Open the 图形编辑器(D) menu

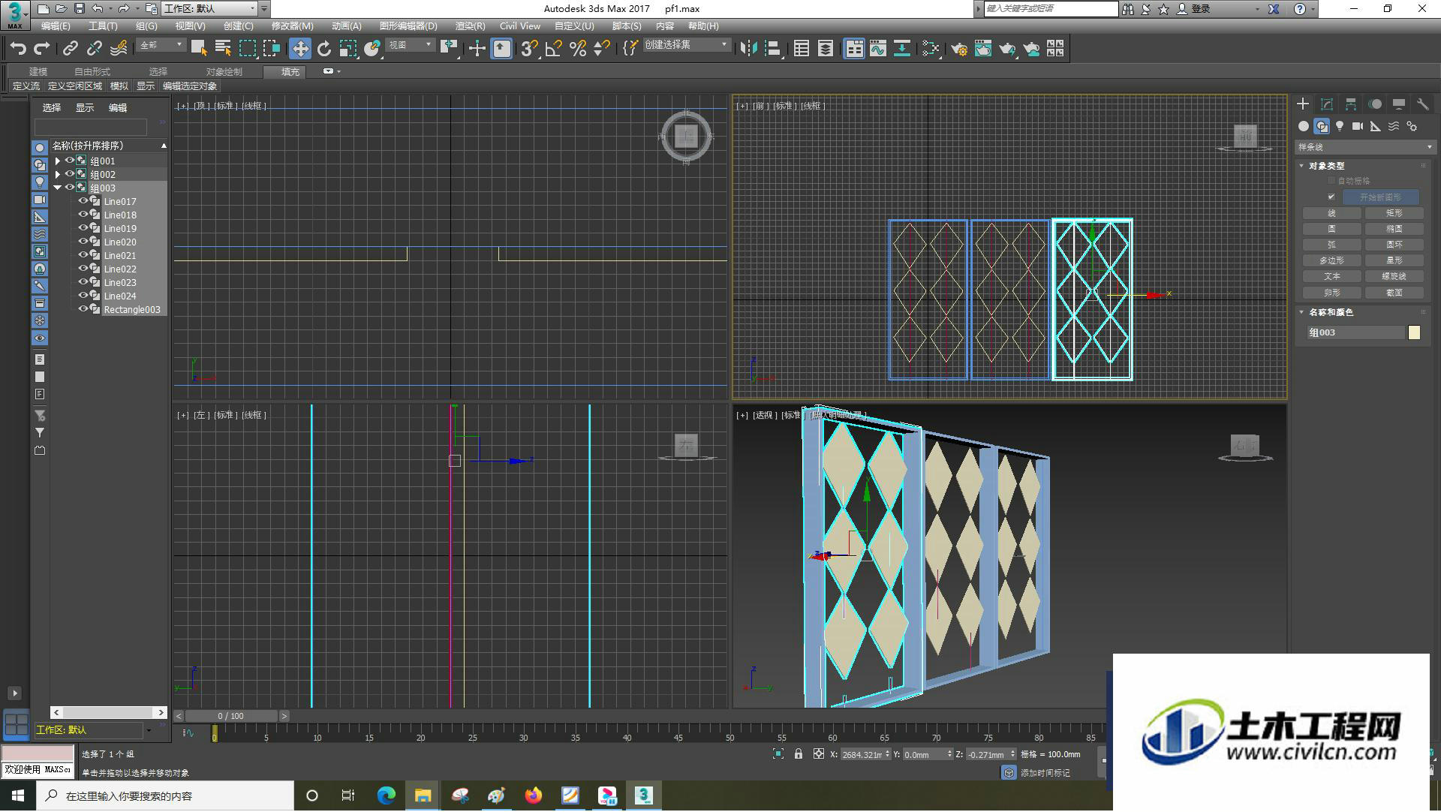tap(408, 26)
